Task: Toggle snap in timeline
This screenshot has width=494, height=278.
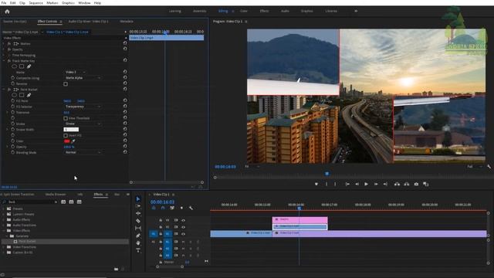Action: (163, 208)
